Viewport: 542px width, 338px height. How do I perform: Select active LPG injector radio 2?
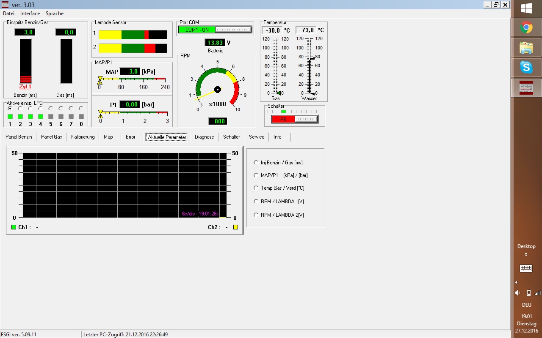click(x=20, y=109)
